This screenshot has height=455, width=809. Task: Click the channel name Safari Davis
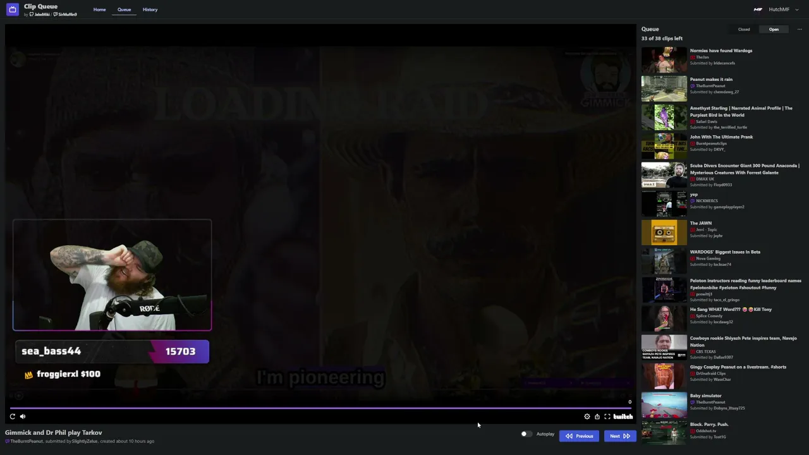(x=707, y=121)
